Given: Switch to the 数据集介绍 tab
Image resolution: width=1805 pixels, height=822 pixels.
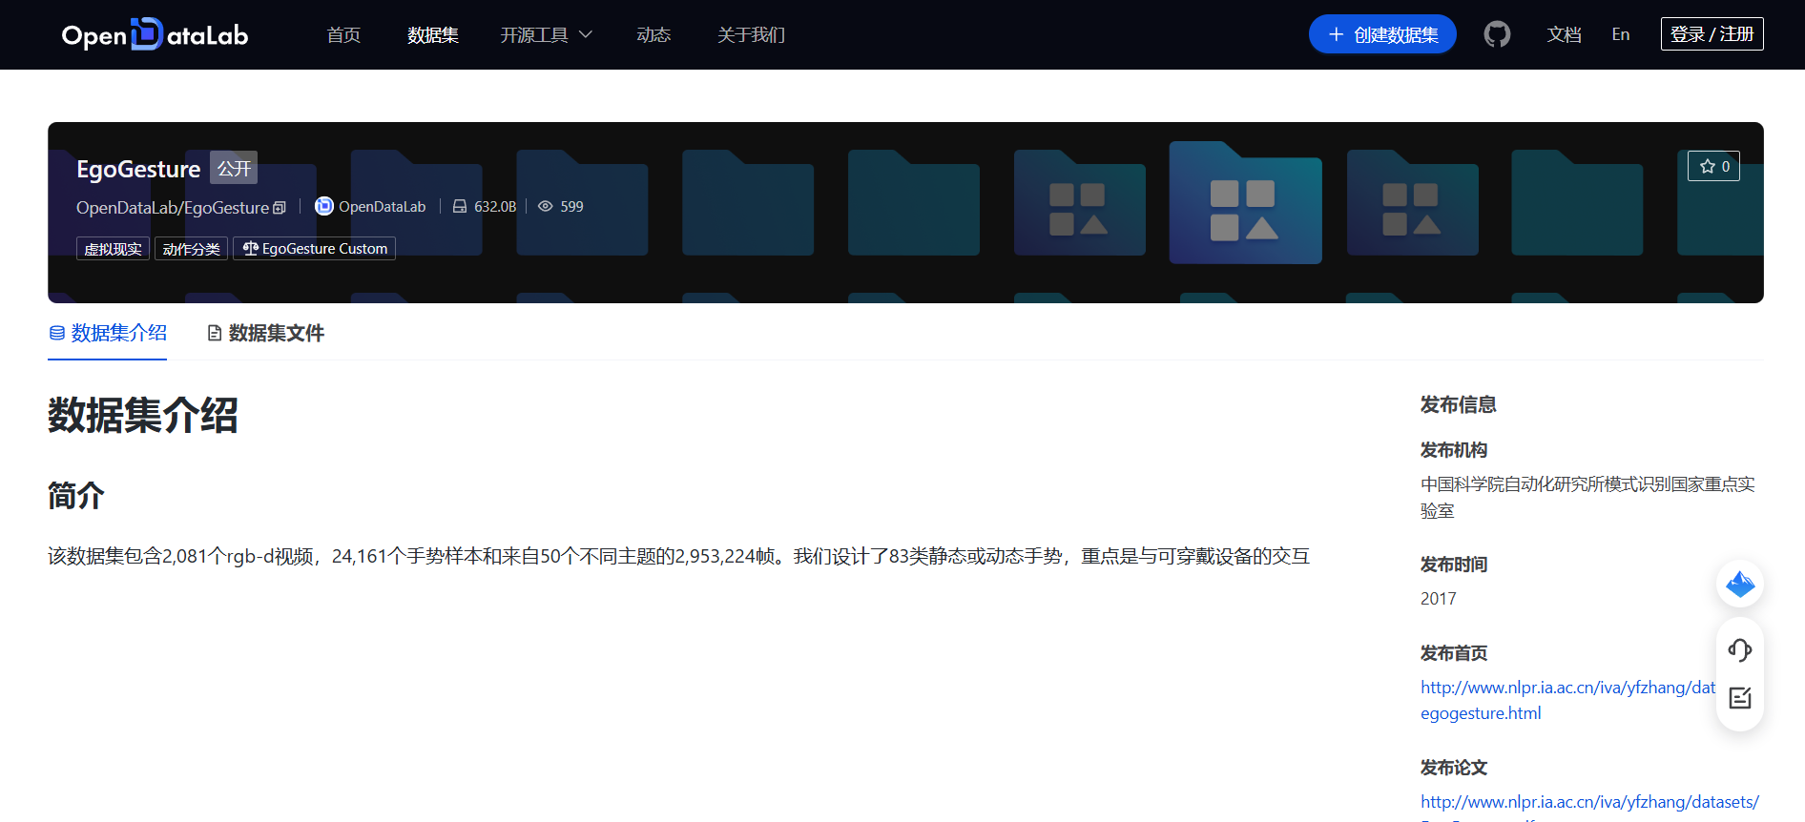Looking at the screenshot, I should pyautogui.click(x=108, y=333).
